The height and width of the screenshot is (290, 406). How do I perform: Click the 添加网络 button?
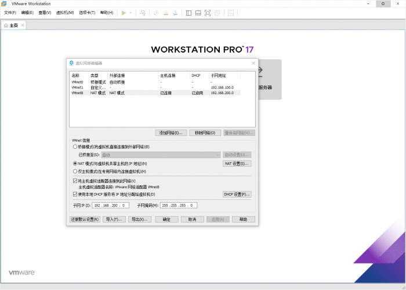click(171, 133)
